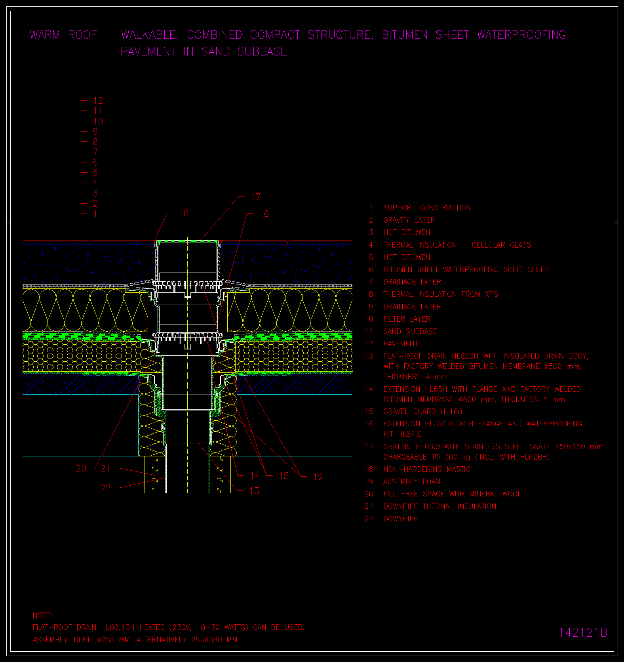The width and height of the screenshot is (624, 662).
Task: Click legend entry 'ASSEMBLY FOAM'
Action: 412,481
